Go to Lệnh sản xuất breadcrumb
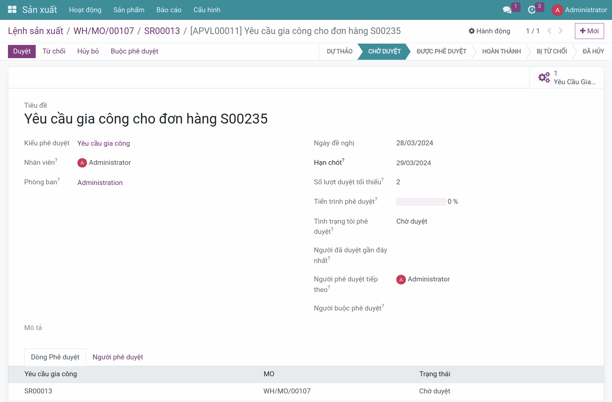 coord(36,31)
